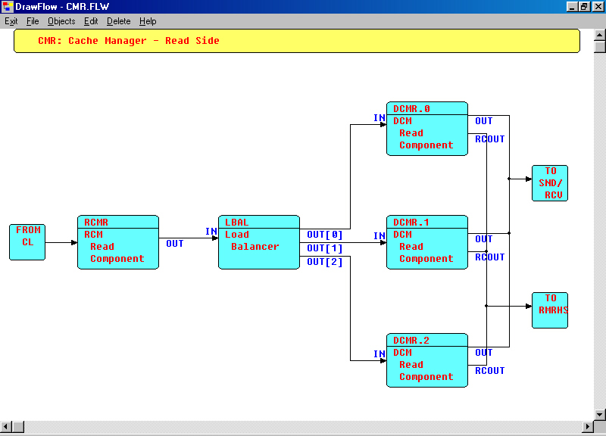Close the DrawFlow window
606x436 pixels.
[x=597, y=7]
